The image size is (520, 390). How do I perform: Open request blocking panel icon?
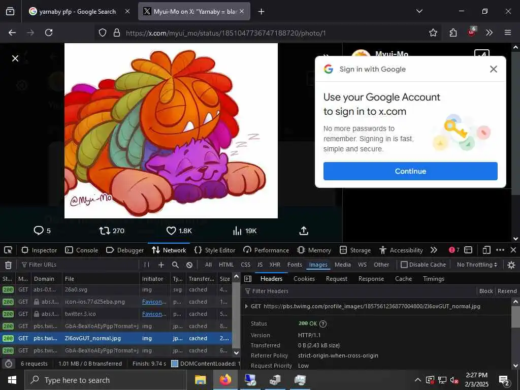(x=189, y=265)
